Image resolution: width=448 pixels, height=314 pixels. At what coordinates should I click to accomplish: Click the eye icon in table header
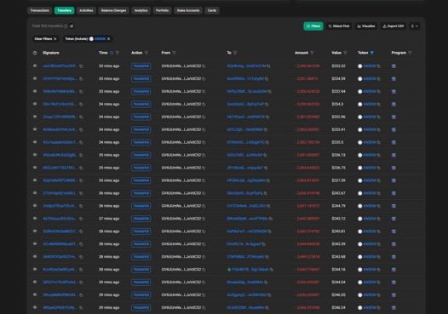[35, 53]
